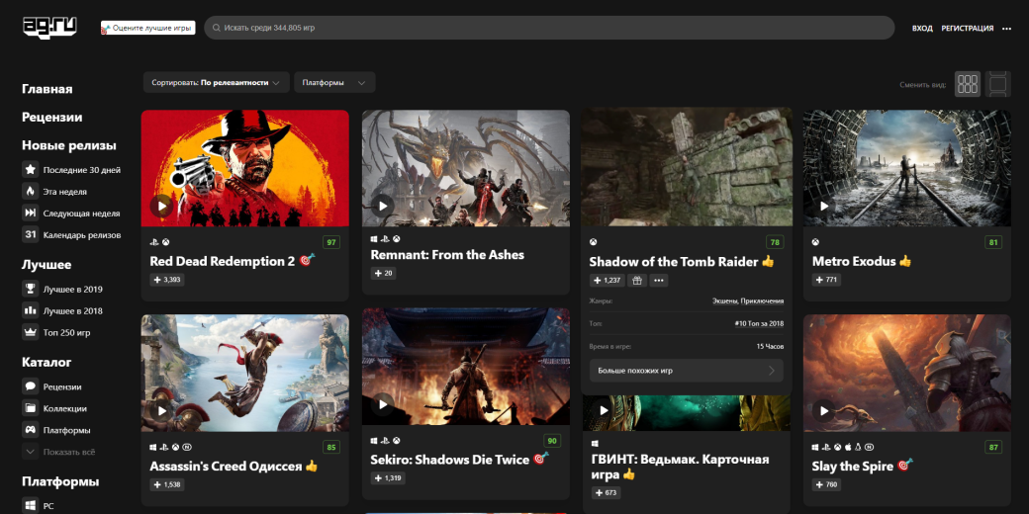
Task: Click crown icon for Топ 250 игр
Action: click(x=31, y=332)
